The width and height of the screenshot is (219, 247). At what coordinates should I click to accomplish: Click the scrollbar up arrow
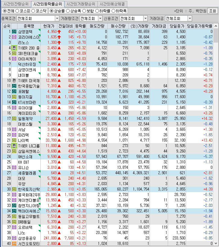(x=216, y=26)
